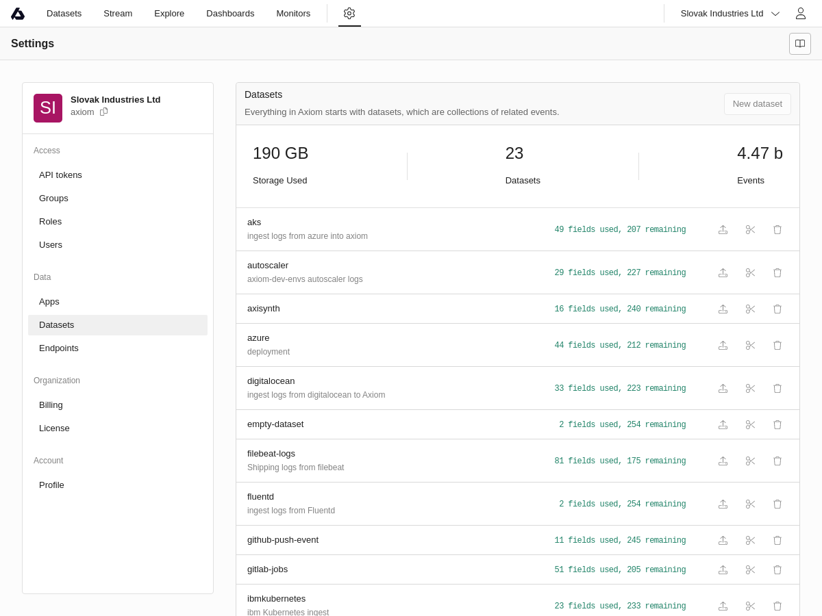Click the share icon for digitalocean dataset
Screen dimensions: 822x616
click(723, 389)
